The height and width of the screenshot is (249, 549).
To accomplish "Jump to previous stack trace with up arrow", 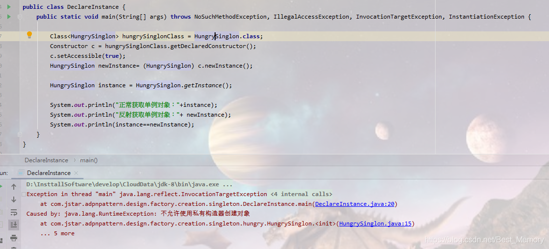I will coord(14,187).
